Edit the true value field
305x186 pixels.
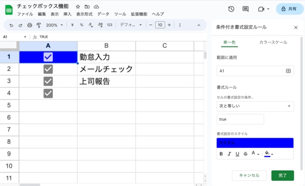pos(240,119)
